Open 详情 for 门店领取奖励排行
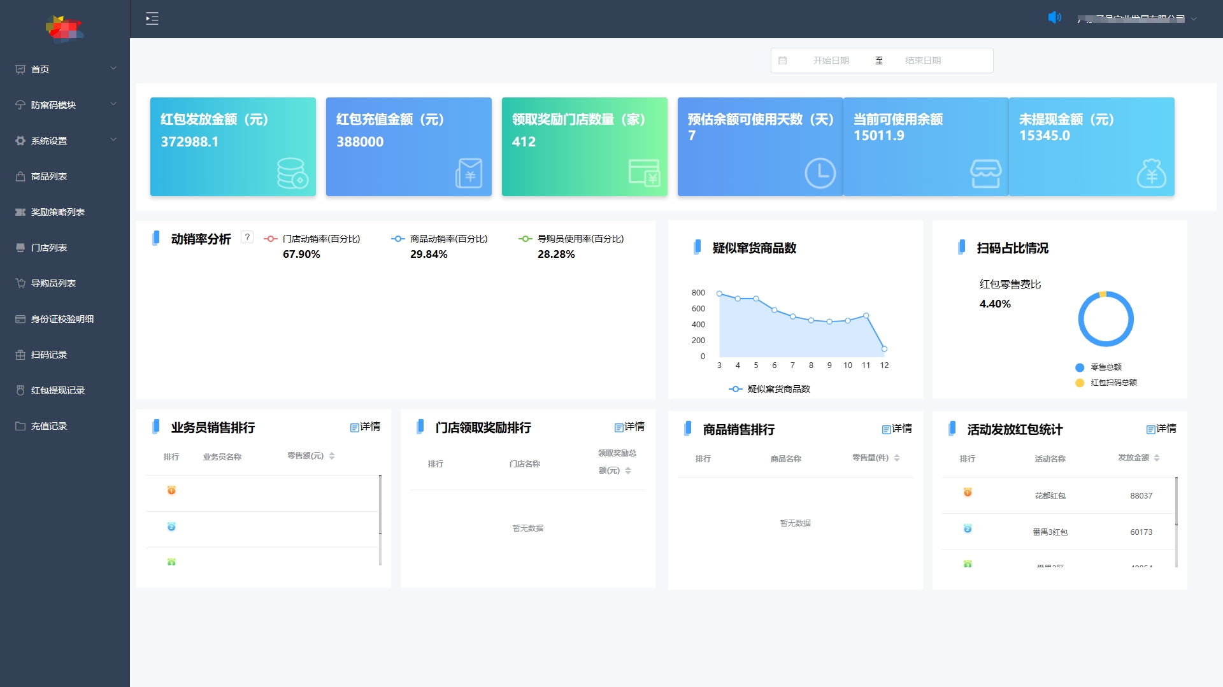Viewport: 1223px width, 687px height. [x=629, y=427]
